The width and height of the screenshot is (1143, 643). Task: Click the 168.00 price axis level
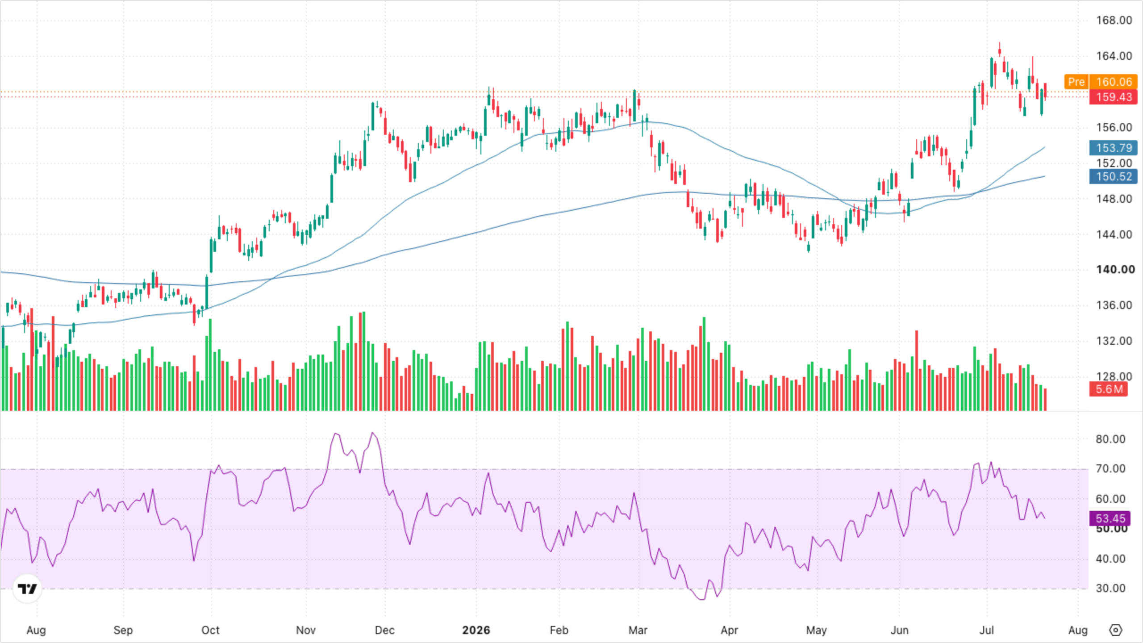click(x=1114, y=20)
